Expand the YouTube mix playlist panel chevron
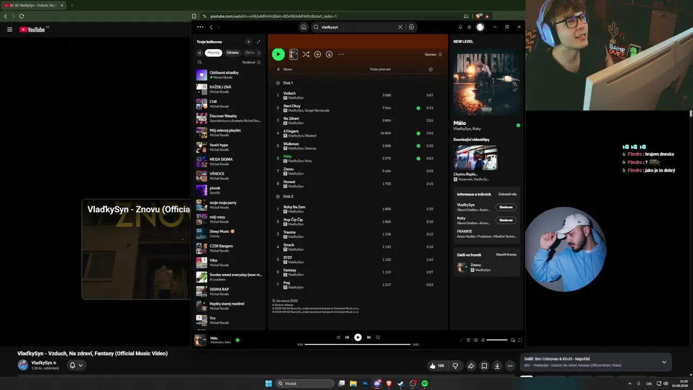 tap(664, 362)
